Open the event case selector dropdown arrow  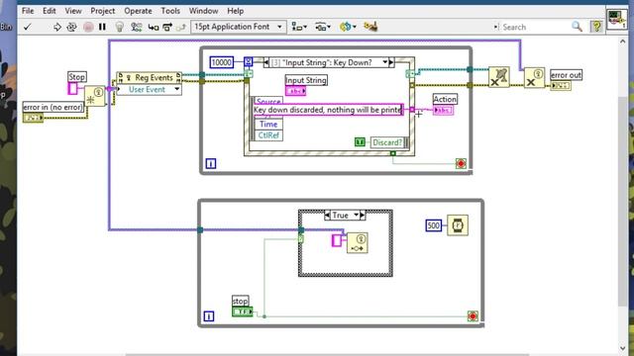(x=385, y=62)
